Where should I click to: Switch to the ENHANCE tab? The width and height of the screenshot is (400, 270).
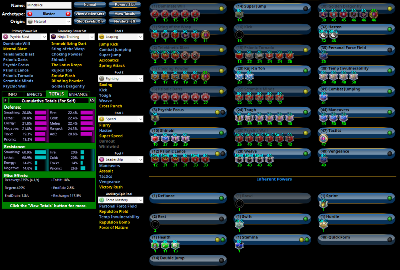[78, 94]
